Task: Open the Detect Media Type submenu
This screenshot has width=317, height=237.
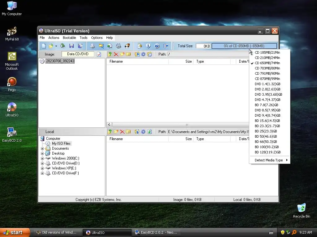Action: coord(270,160)
